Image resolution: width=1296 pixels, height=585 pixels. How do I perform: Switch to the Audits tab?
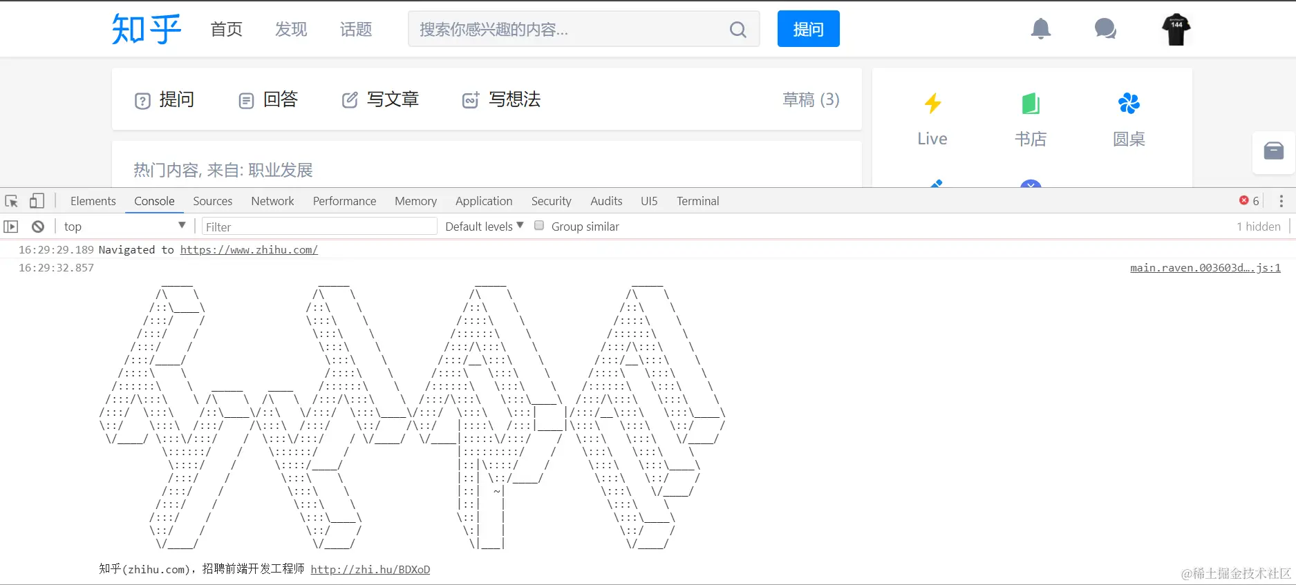[606, 201]
